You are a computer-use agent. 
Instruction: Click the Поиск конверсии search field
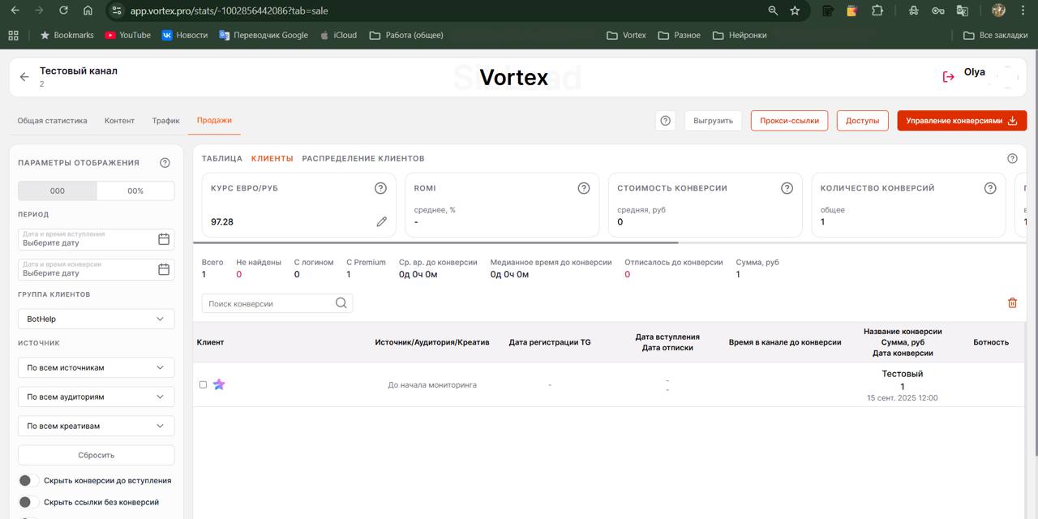click(x=270, y=303)
